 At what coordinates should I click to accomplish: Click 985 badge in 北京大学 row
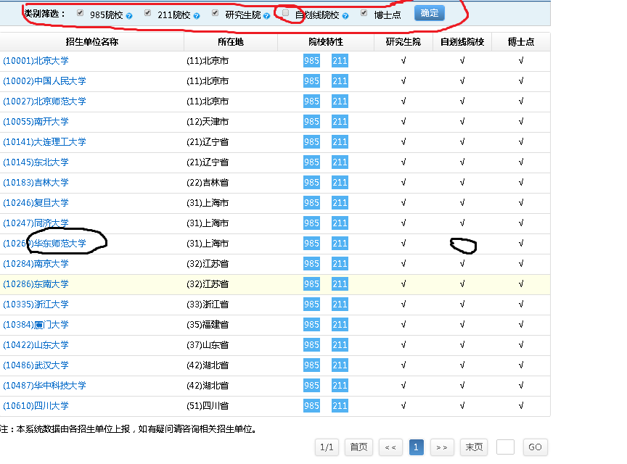[311, 61]
